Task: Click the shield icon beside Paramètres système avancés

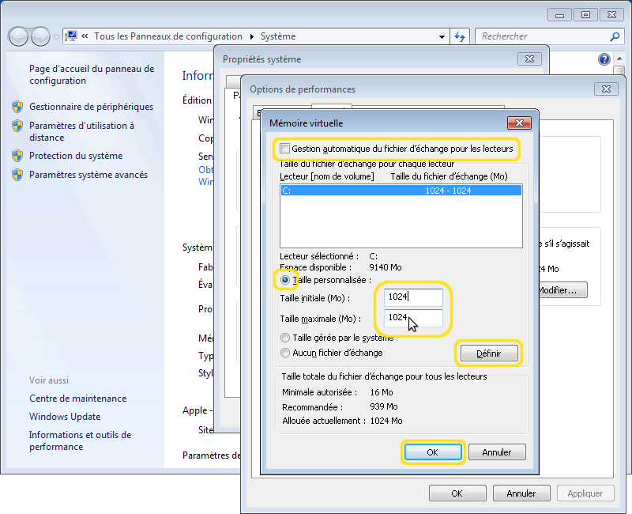Action: [17, 173]
